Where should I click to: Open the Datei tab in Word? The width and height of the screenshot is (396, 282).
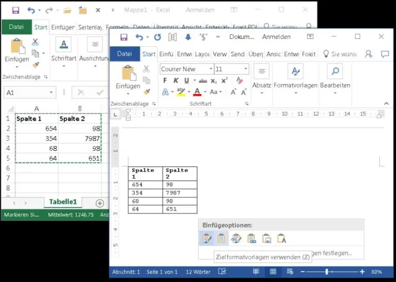point(124,54)
